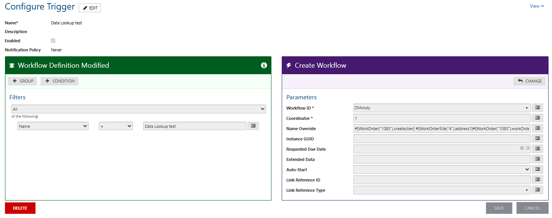
Task: Toggle the Enabled checkbox
Action: click(x=53, y=41)
